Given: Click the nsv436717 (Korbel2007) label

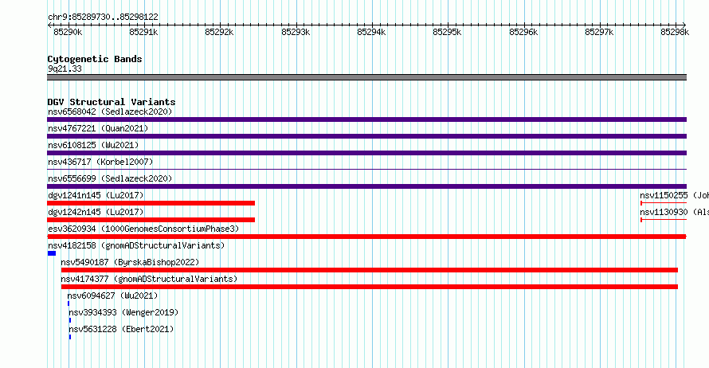Looking at the screenshot, I should [x=100, y=162].
